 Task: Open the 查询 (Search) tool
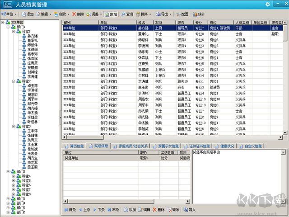coord(127,14)
